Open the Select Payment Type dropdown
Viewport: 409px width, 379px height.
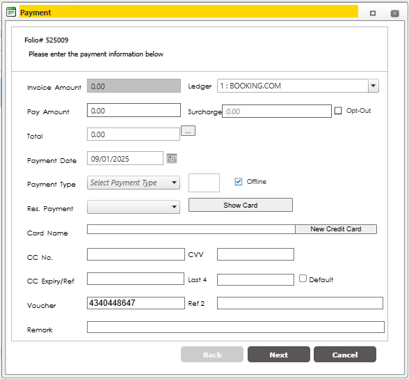[134, 183]
